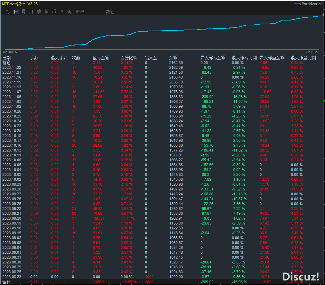
Task: Open the http://mtdriver.cn link
Action: coord(308,4)
